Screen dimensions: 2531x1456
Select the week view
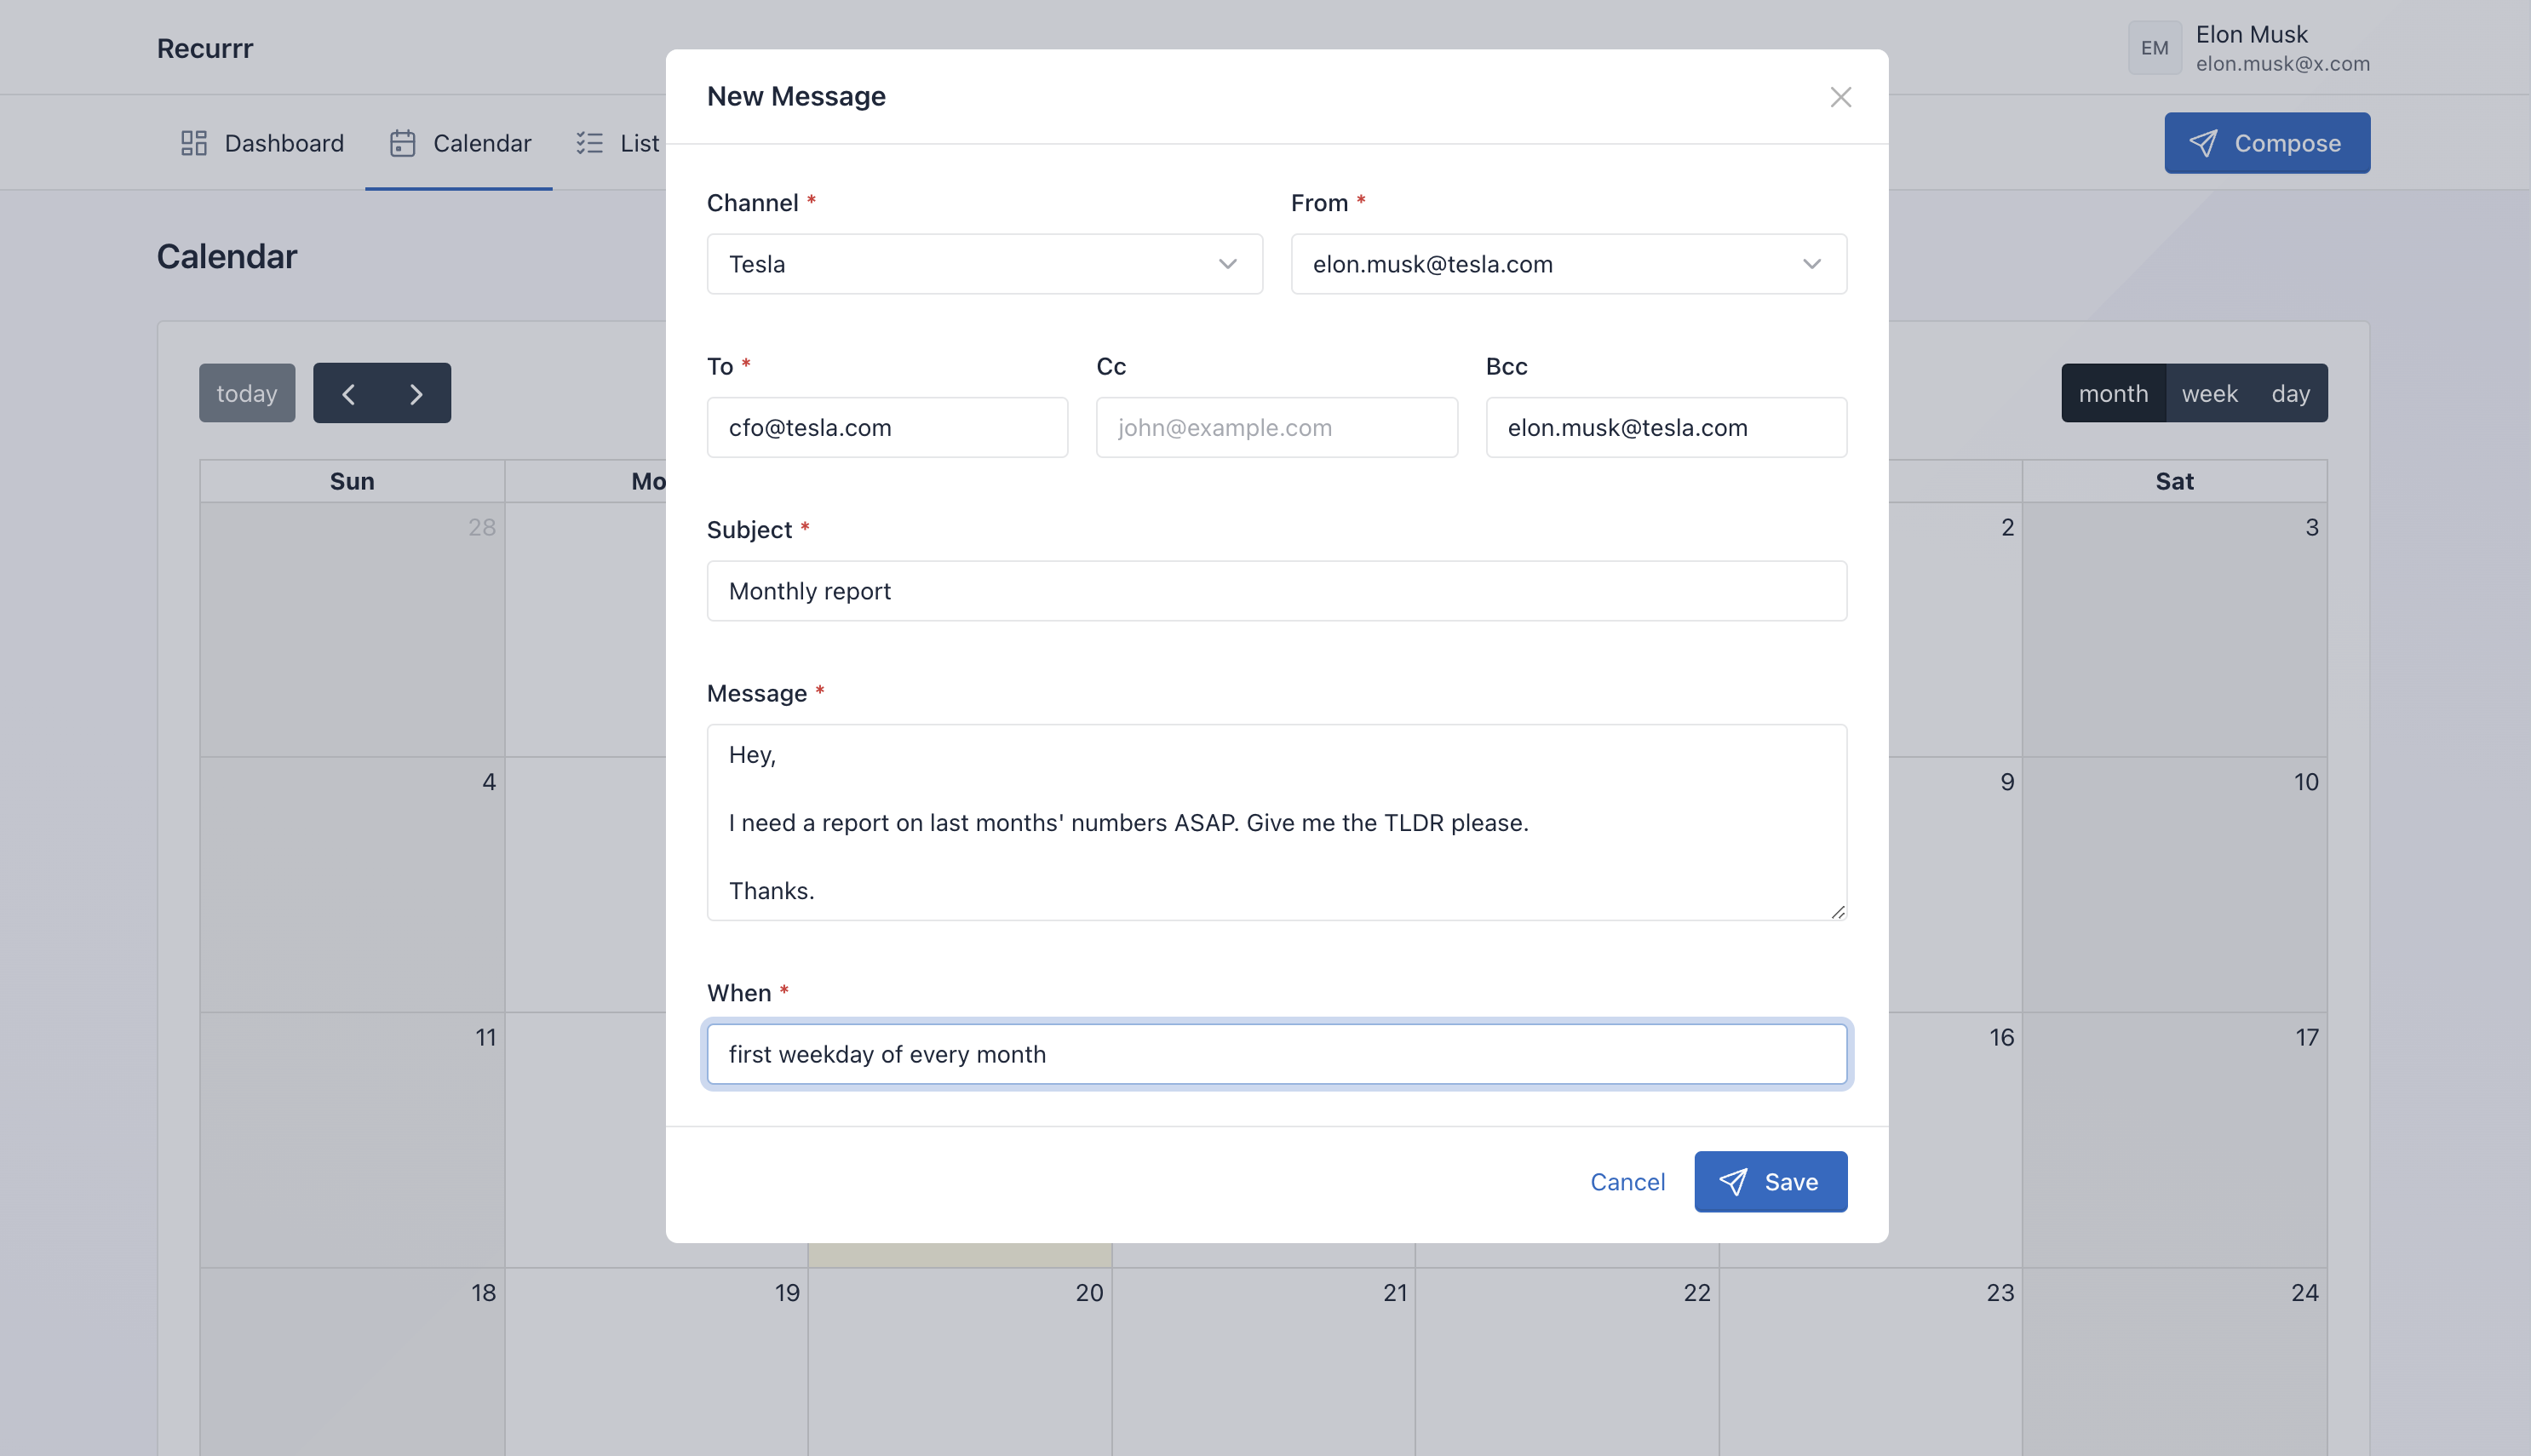(2209, 393)
